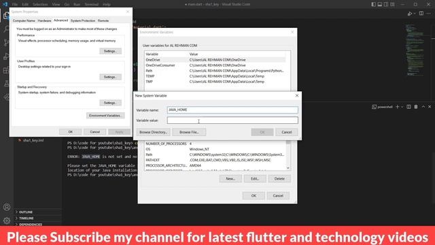
Task: Confirm Environment Variables with OK
Action: [x=254, y=195]
